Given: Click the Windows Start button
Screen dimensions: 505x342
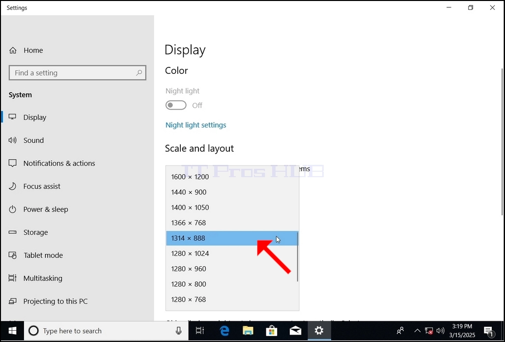Looking at the screenshot, I should point(13,331).
